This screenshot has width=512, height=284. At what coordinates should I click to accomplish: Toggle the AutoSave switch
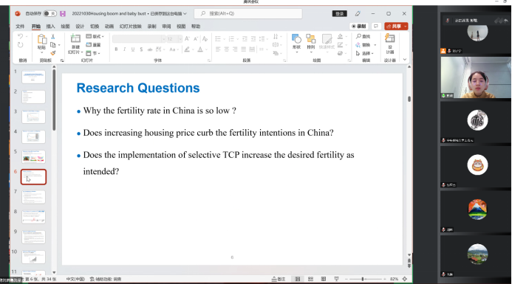[50, 14]
